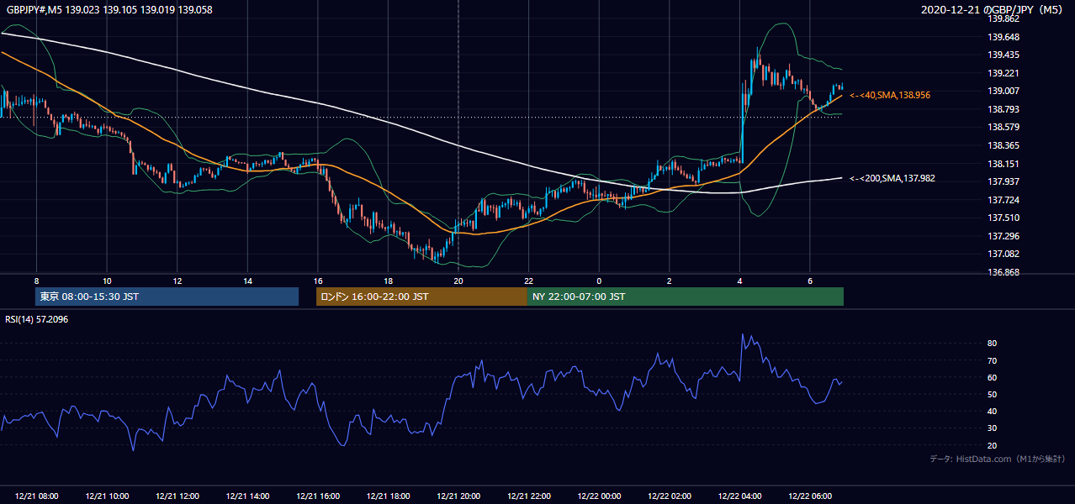Click the time axis label 12/21 16:00

[x=317, y=496]
